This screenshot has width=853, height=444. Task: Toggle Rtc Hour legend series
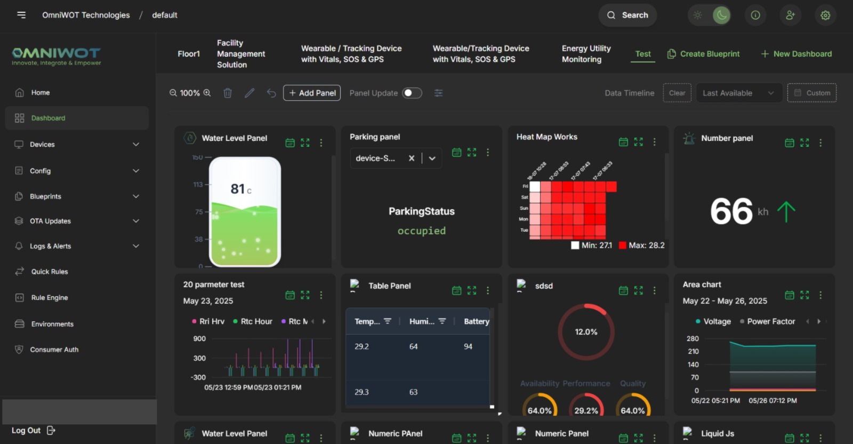[253, 321]
